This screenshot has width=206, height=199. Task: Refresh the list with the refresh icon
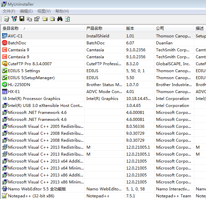pos(67,19)
